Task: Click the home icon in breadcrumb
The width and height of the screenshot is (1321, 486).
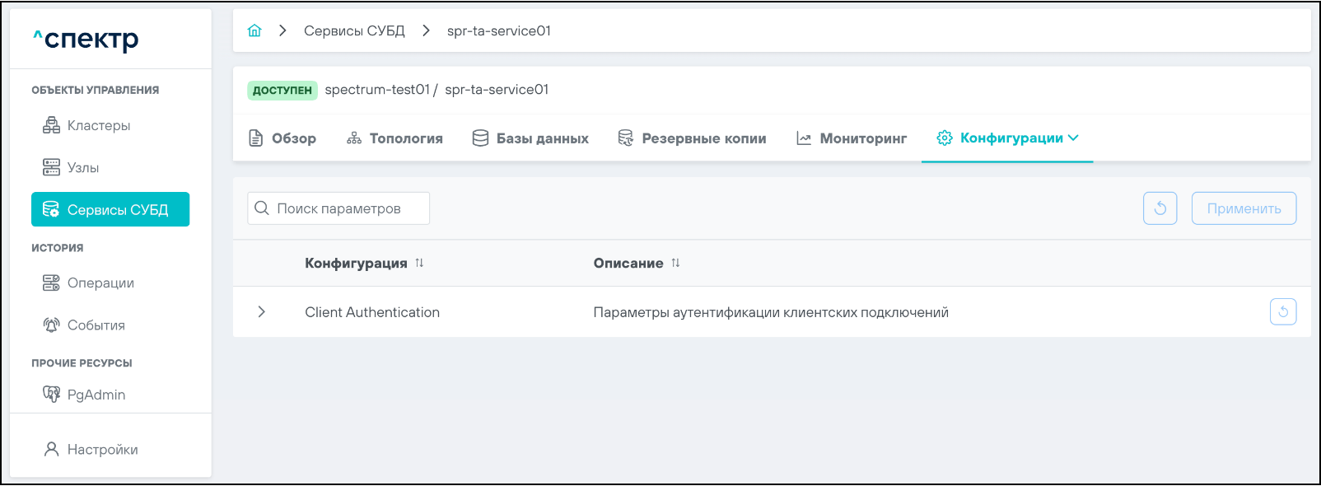Action: [254, 30]
